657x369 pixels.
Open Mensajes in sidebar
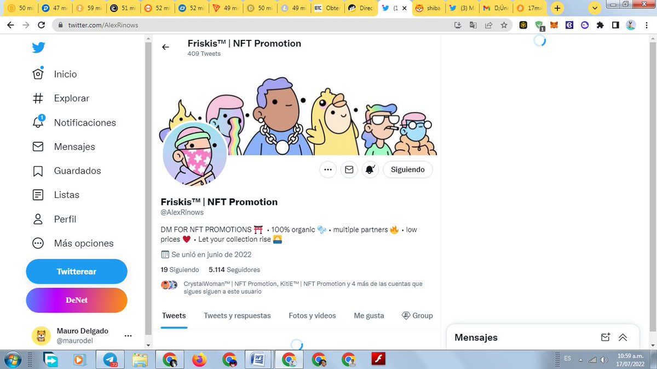click(x=64, y=147)
